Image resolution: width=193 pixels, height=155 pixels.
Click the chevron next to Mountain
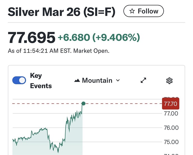pyautogui.click(x=118, y=81)
